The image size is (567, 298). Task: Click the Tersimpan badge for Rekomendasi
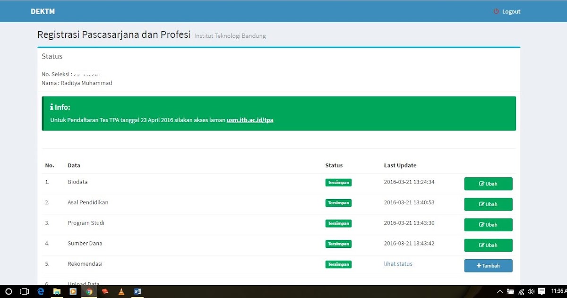tap(338, 264)
